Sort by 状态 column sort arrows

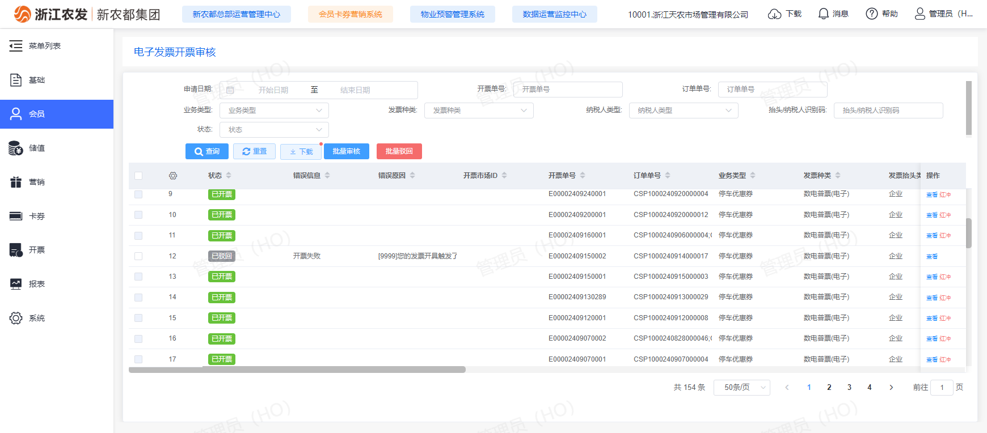point(229,176)
